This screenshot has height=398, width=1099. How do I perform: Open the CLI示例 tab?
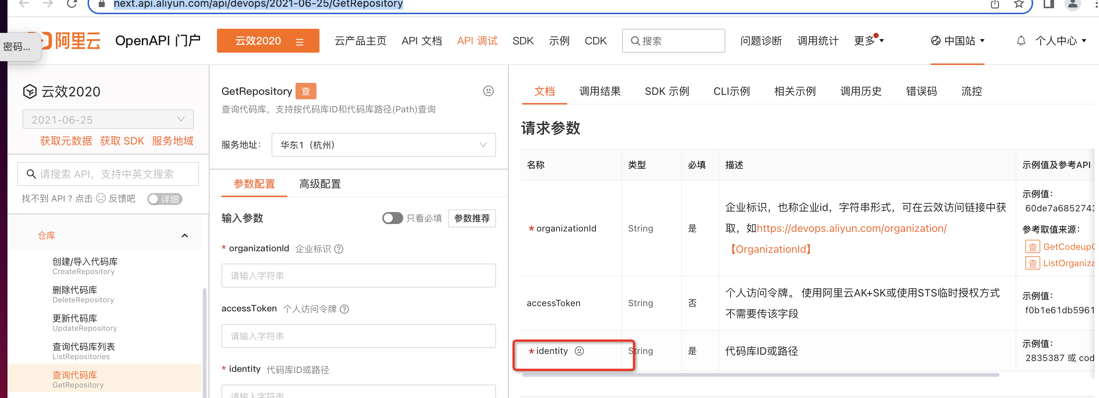click(732, 91)
